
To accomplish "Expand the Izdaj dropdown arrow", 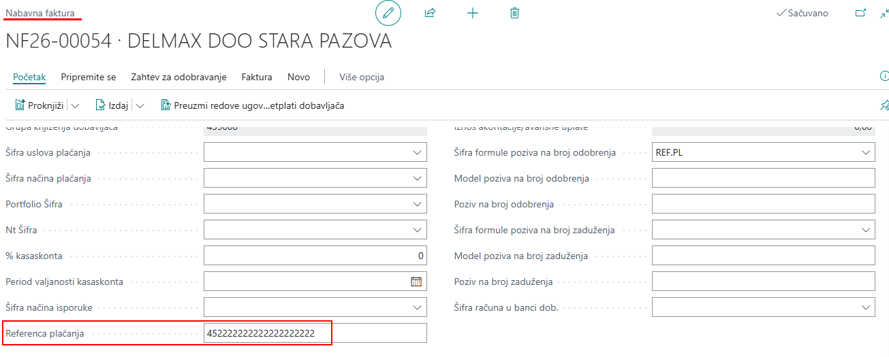I will [140, 105].
